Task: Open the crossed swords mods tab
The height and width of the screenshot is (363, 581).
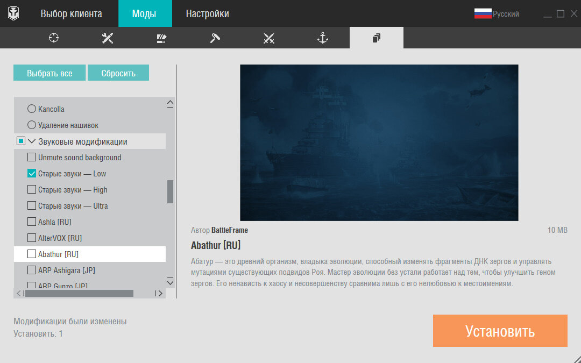Action: click(269, 38)
